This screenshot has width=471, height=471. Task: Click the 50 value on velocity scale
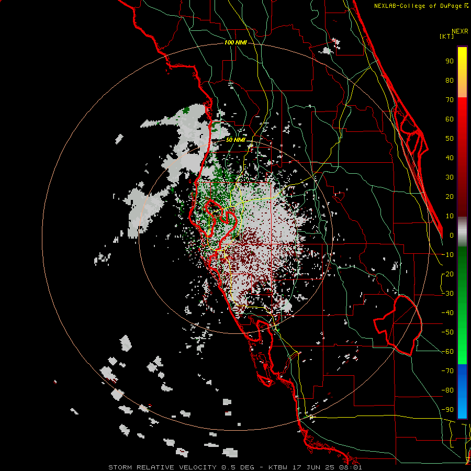point(450,139)
